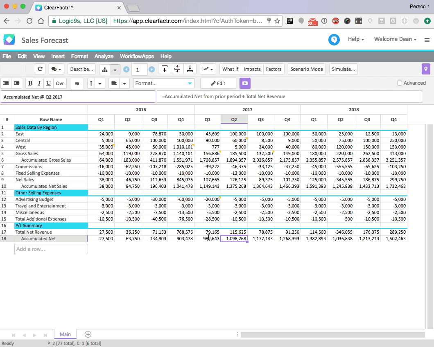This screenshot has width=434, height=347.
Task: Click the purple location pin icon
Action: [426, 69]
